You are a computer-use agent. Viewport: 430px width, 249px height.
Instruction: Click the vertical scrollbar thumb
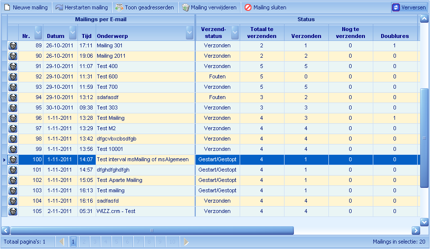(x=424, y=138)
